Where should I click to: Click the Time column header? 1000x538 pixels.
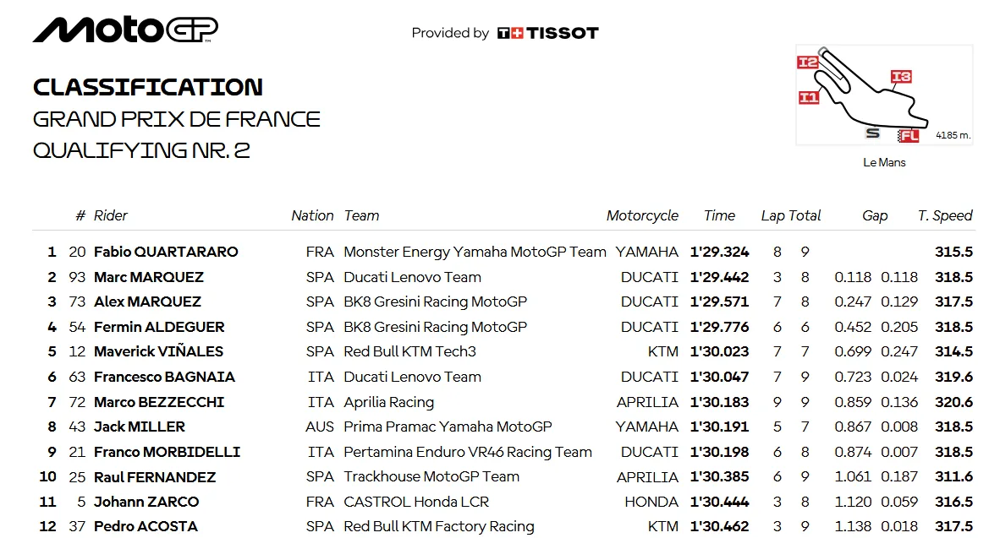click(x=719, y=216)
